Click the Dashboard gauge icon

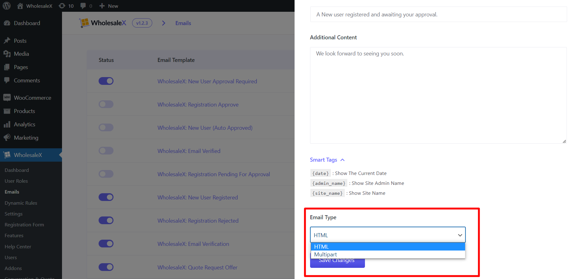7,23
